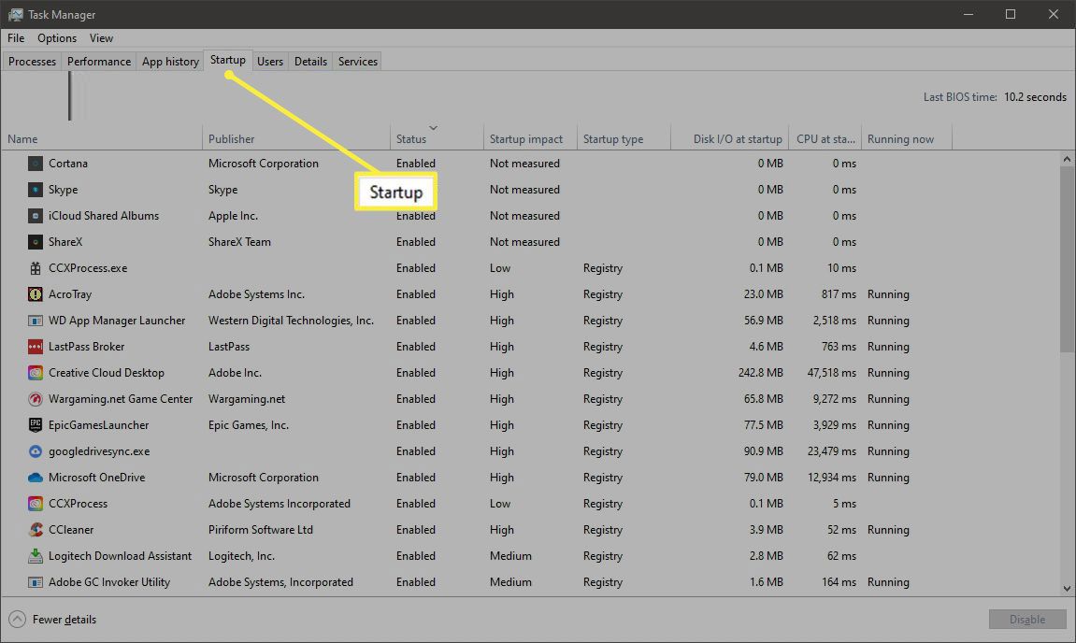The height and width of the screenshot is (643, 1076).
Task: Click the scrollbar up arrow
Action: tap(1067, 159)
